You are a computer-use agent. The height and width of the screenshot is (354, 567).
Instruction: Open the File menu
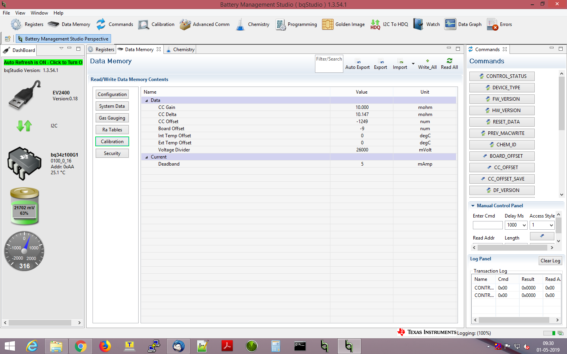click(x=6, y=13)
